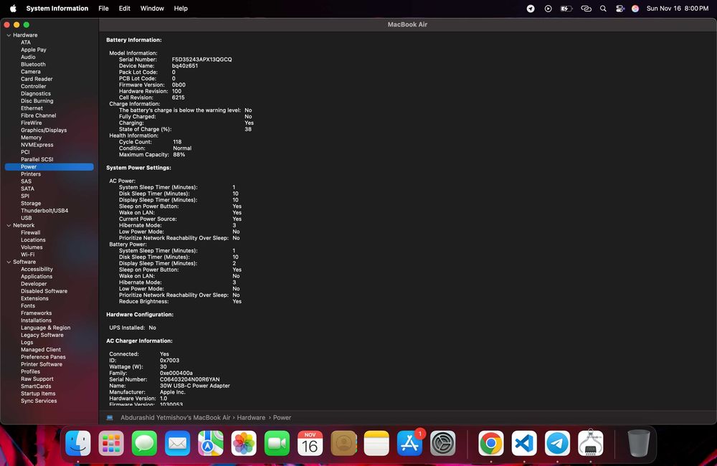Open the File menu
Image resolution: width=717 pixels, height=466 pixels.
pos(103,8)
